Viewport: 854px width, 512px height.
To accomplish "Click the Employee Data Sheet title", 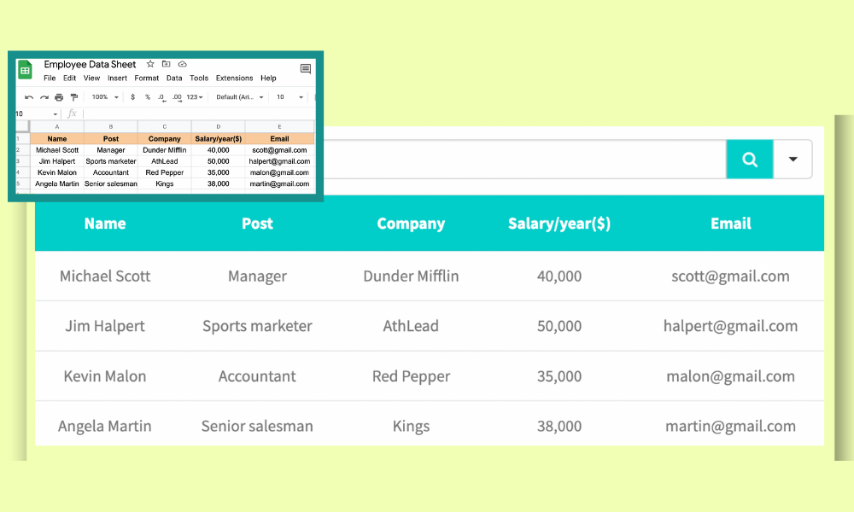I will pyautogui.click(x=90, y=64).
